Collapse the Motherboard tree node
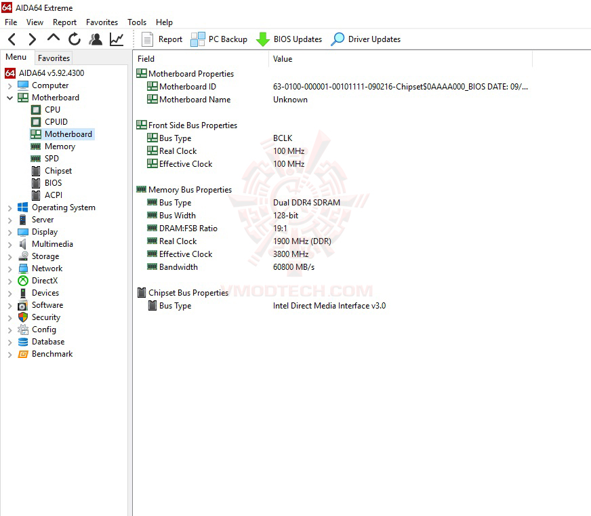 [x=9, y=98]
